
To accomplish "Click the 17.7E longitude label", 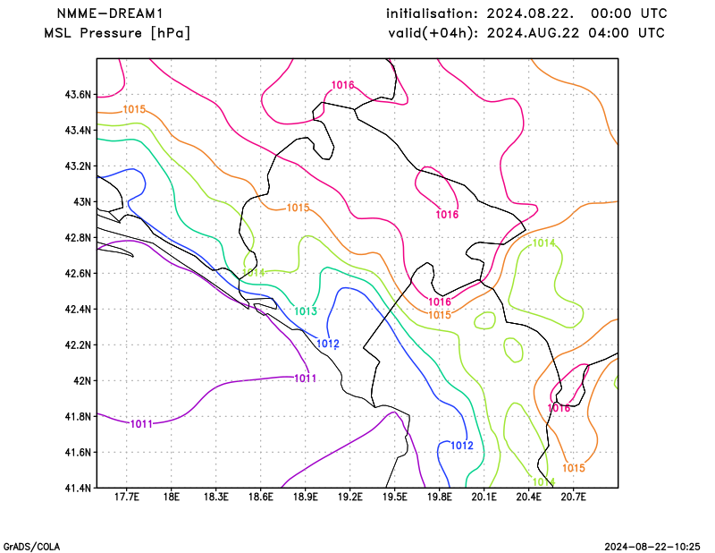I will [126, 497].
